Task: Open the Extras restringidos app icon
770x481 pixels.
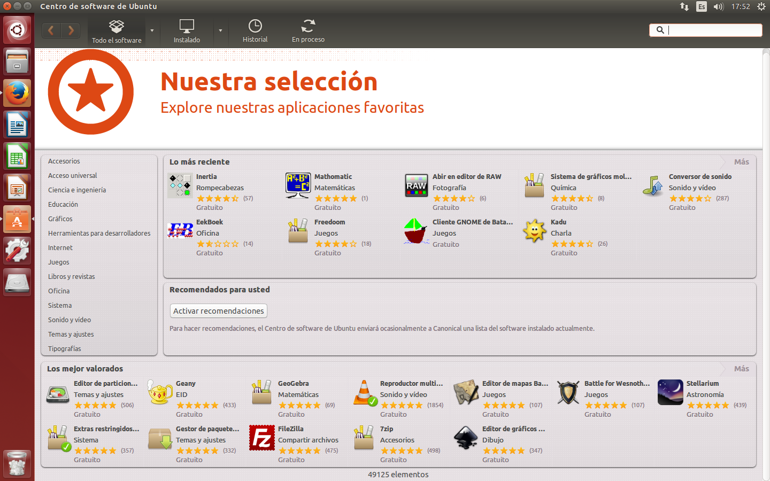Action: pos(58,438)
